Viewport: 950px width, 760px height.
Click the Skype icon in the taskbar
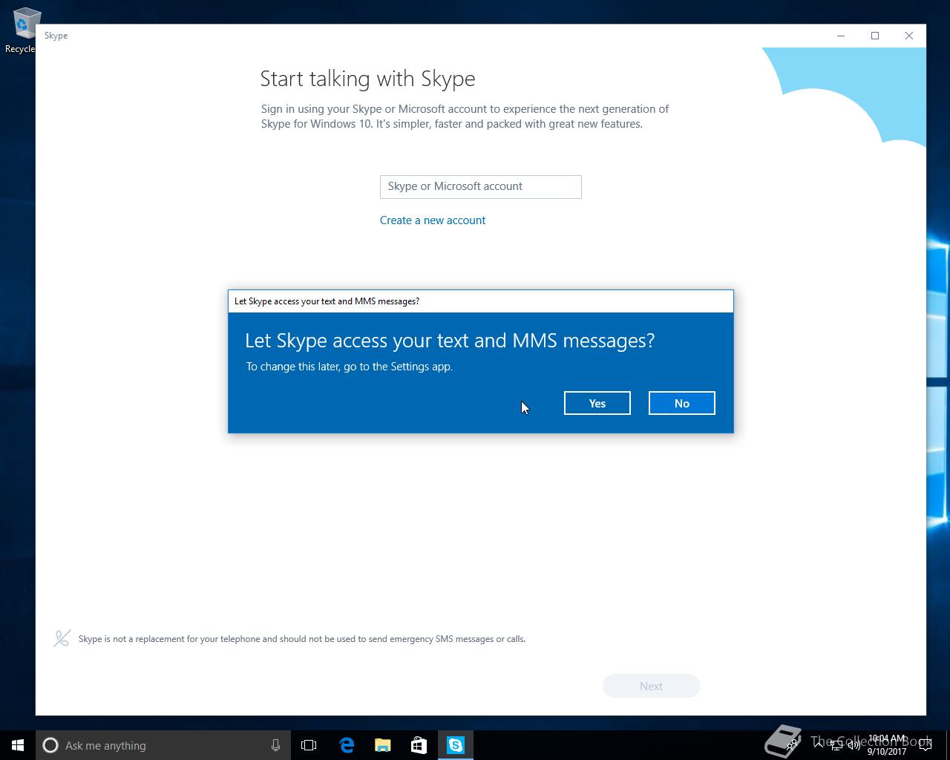tap(455, 745)
